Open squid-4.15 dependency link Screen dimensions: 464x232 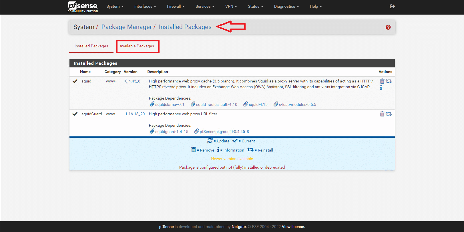click(x=258, y=104)
